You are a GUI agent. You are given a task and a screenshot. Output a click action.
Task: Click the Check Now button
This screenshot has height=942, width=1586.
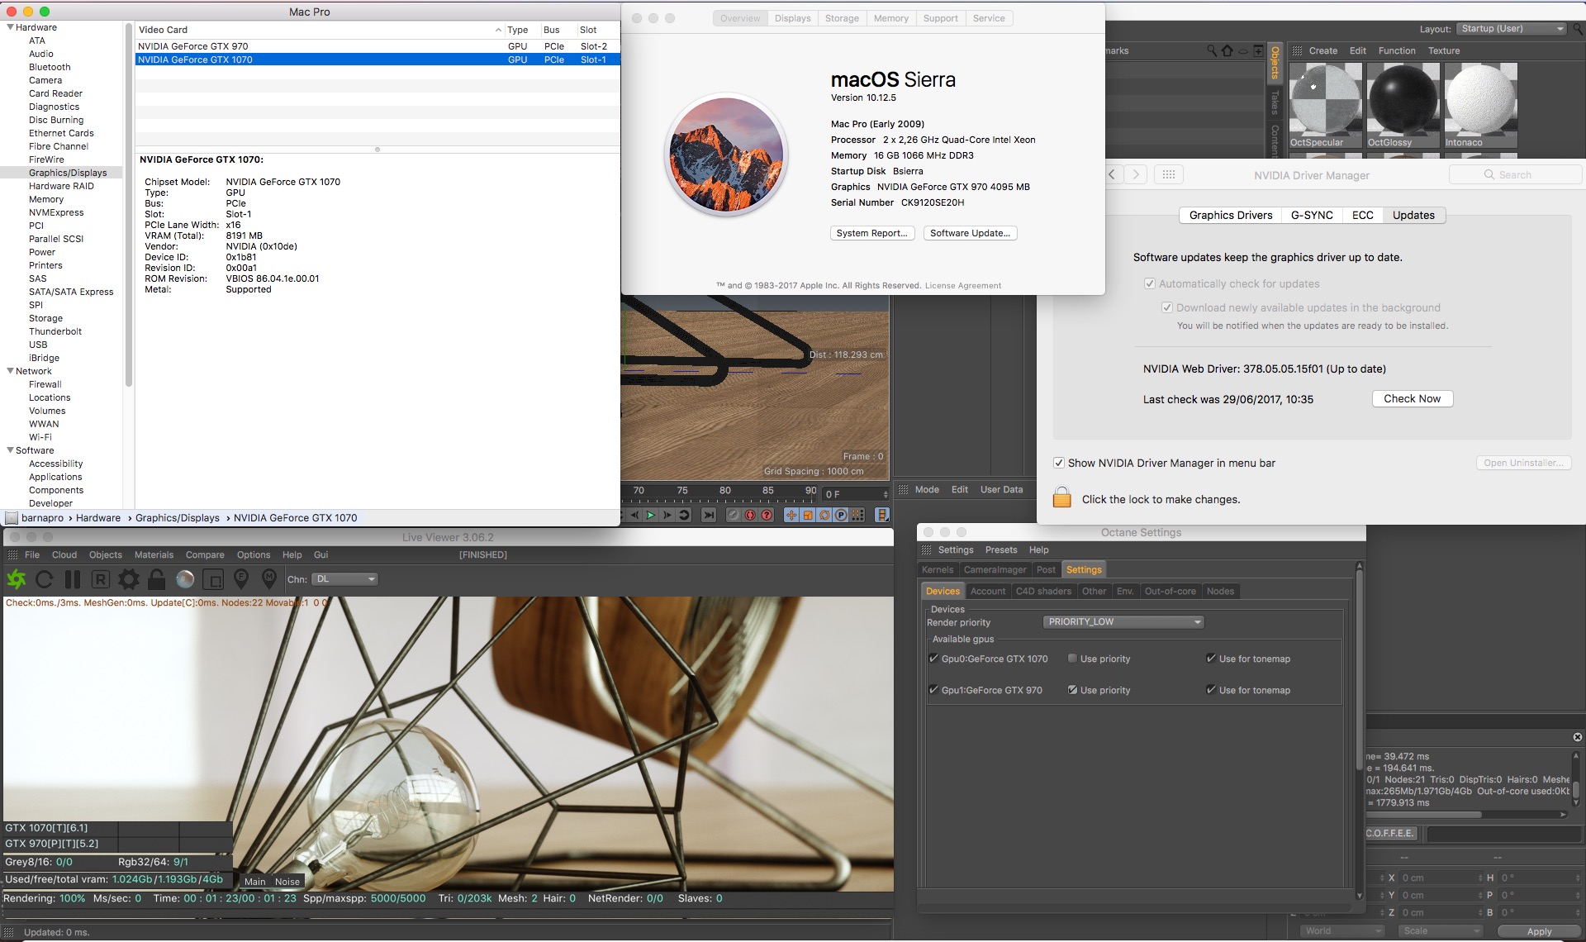click(x=1412, y=398)
